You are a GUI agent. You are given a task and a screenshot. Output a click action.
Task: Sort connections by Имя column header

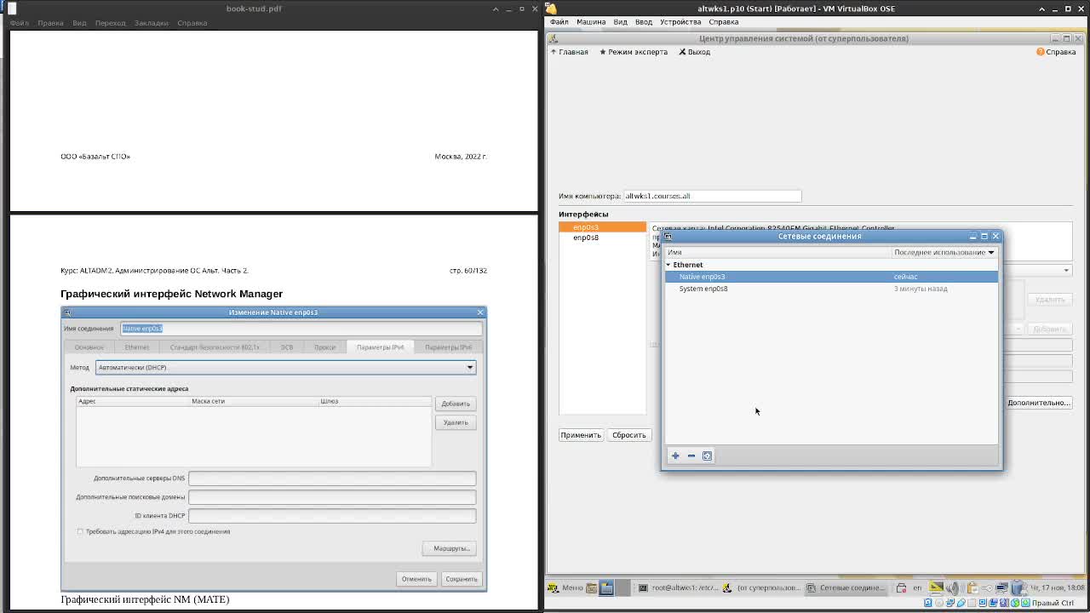click(777, 252)
